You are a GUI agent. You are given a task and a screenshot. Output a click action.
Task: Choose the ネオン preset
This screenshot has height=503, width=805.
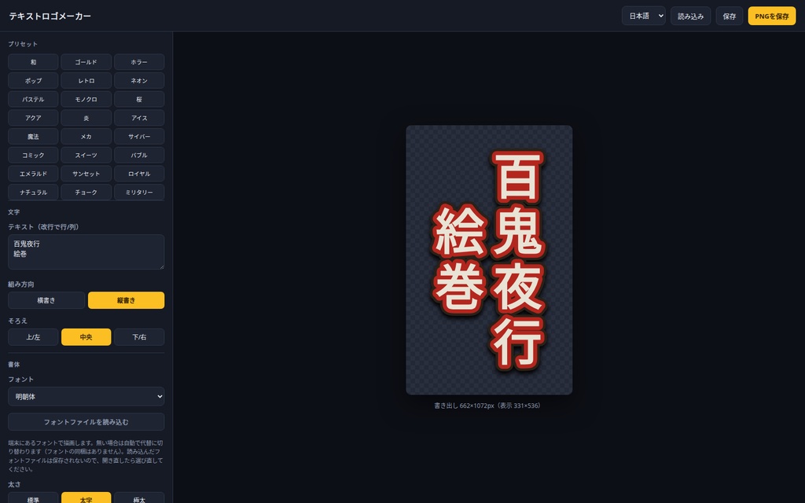click(x=139, y=81)
